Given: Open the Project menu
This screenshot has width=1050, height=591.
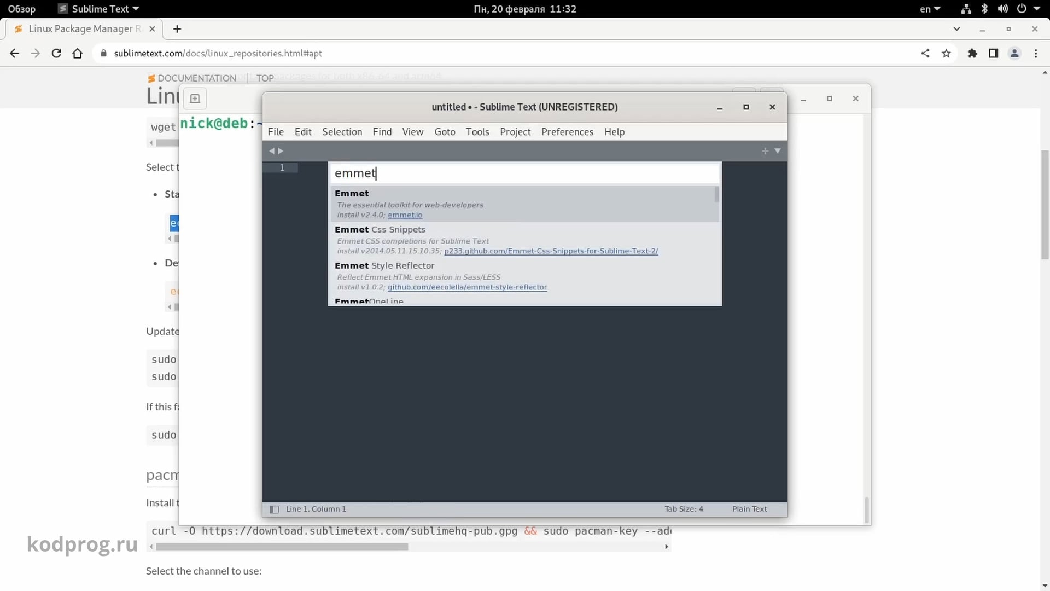Looking at the screenshot, I should [515, 132].
